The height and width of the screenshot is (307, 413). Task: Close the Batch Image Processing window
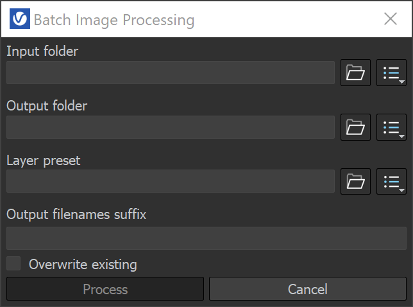(391, 19)
